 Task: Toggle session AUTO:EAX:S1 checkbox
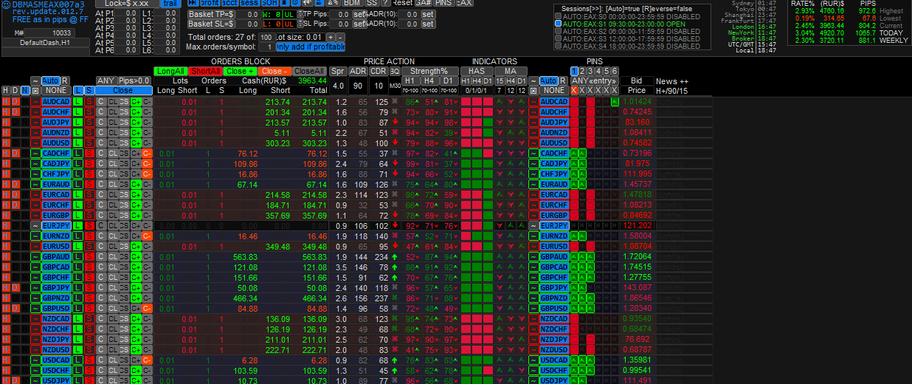tap(558, 24)
